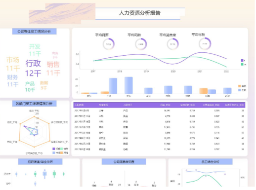
Task: Click the 平均月薪 ring gauge
Action: click(109, 44)
